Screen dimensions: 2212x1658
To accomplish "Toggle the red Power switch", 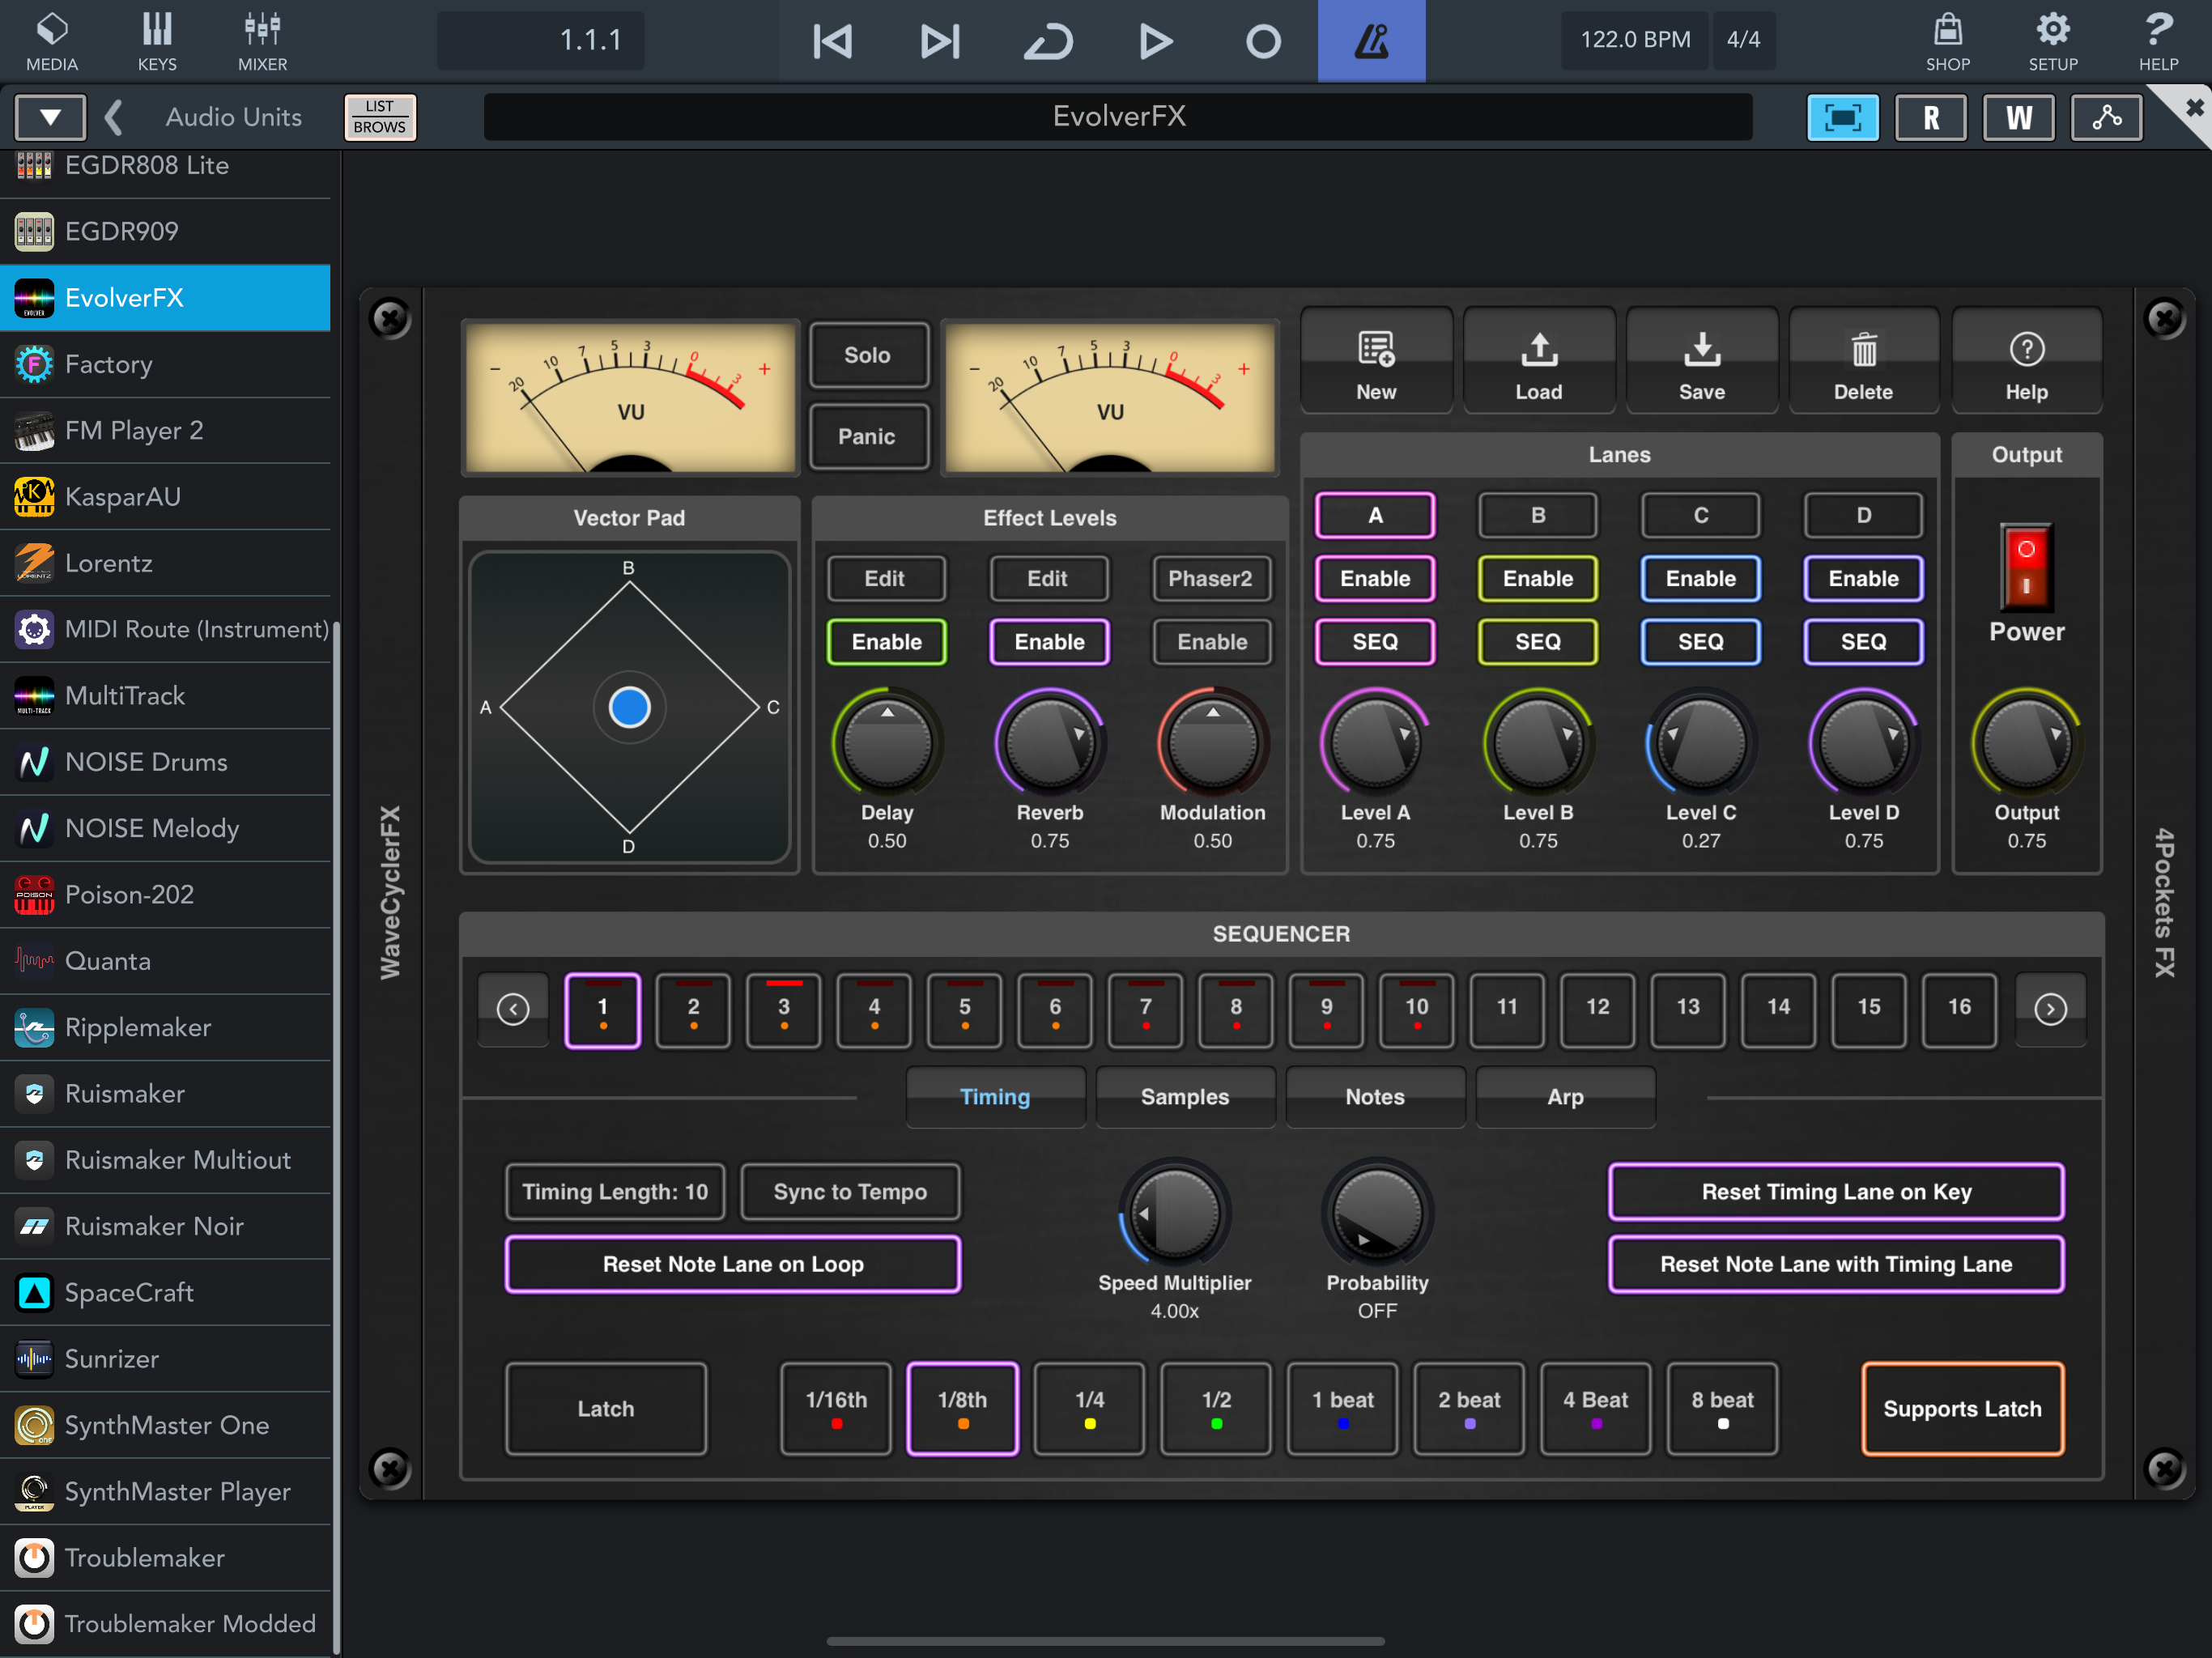I will 2026,567.
